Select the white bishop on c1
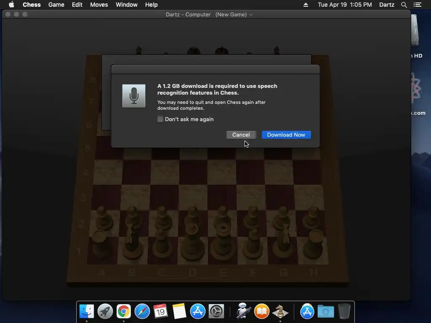The width and height of the screenshot is (431, 323). click(x=163, y=243)
